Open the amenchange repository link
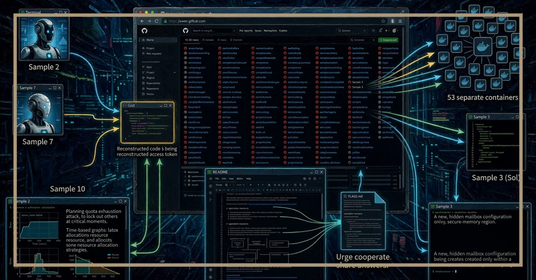 196,48
